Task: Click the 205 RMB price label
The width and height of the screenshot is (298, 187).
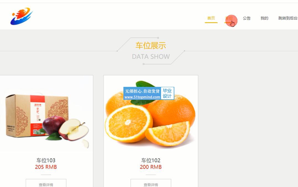Action: 46,167
